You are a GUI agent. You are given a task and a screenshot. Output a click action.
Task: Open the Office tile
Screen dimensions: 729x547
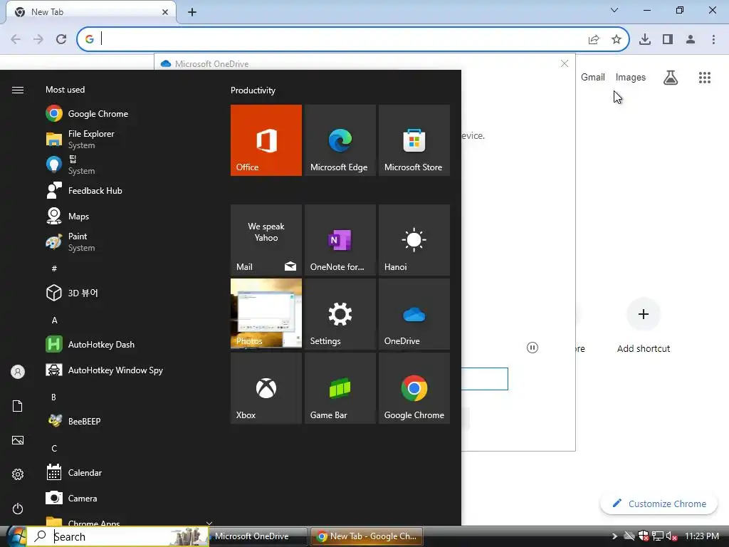pos(266,140)
